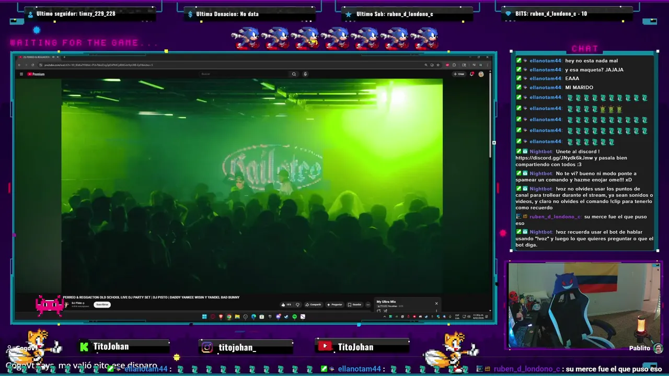Click Suscribirse button for DJ Pisto
The height and width of the screenshot is (376, 669).
[x=102, y=304]
